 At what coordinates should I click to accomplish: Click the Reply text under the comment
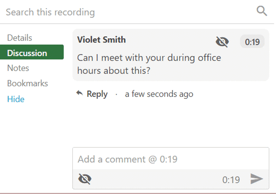click(97, 94)
